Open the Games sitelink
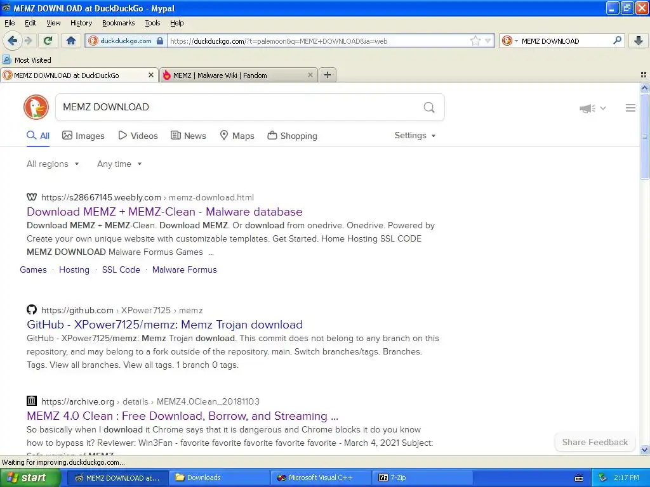This screenshot has width=650, height=487. point(33,269)
